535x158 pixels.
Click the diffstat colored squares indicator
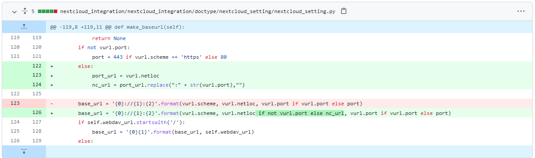48,11
